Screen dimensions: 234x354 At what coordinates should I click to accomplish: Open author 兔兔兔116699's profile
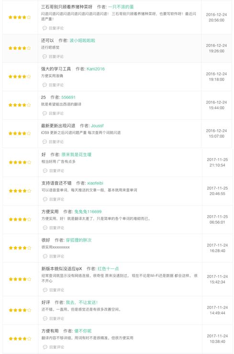pos(88,212)
